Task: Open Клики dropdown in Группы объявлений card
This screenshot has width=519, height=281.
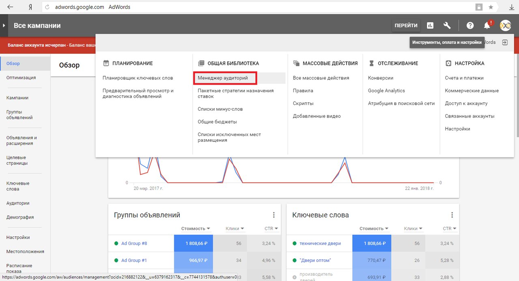Action: (235, 229)
